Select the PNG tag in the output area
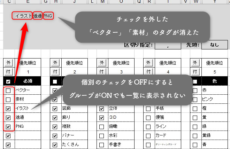 pyautogui.click(x=48, y=16)
